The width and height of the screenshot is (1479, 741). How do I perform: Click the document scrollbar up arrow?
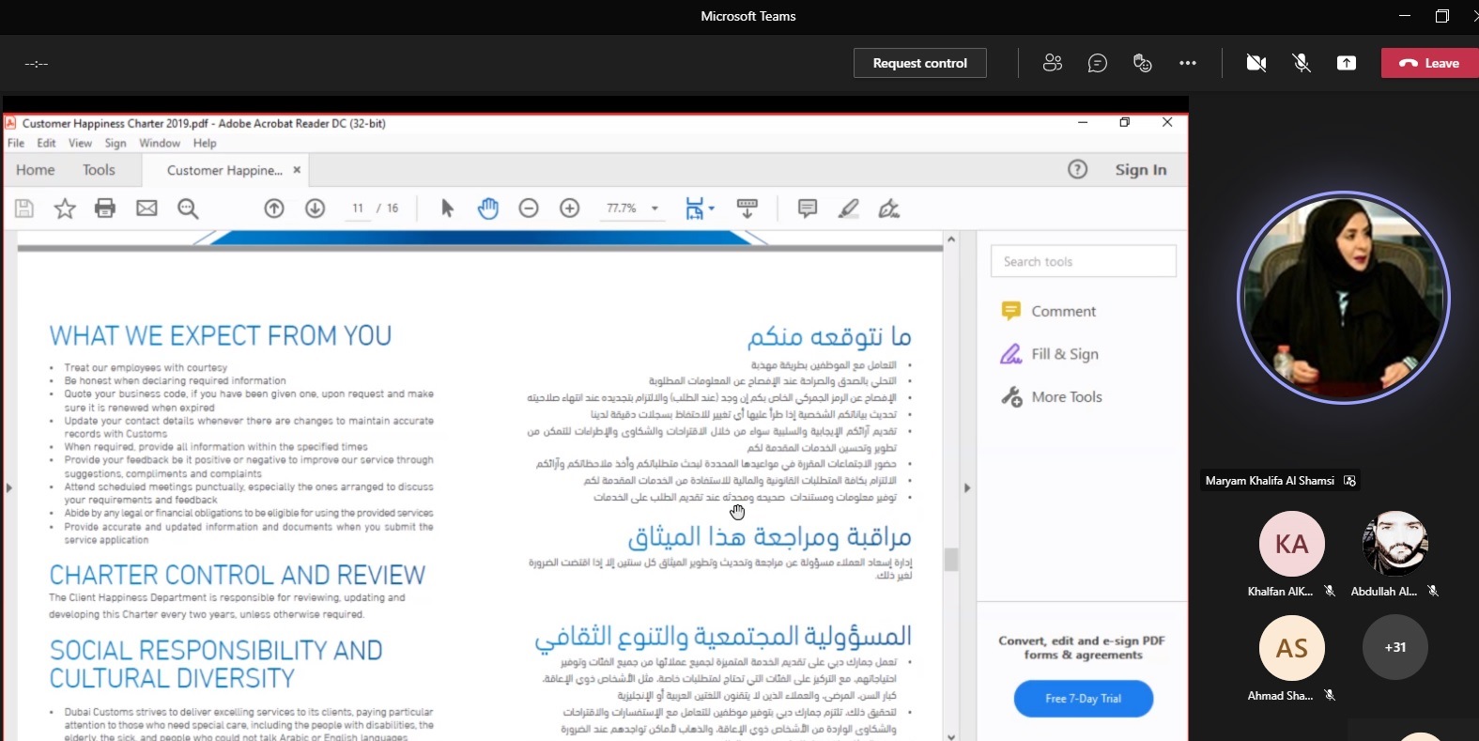tap(951, 239)
